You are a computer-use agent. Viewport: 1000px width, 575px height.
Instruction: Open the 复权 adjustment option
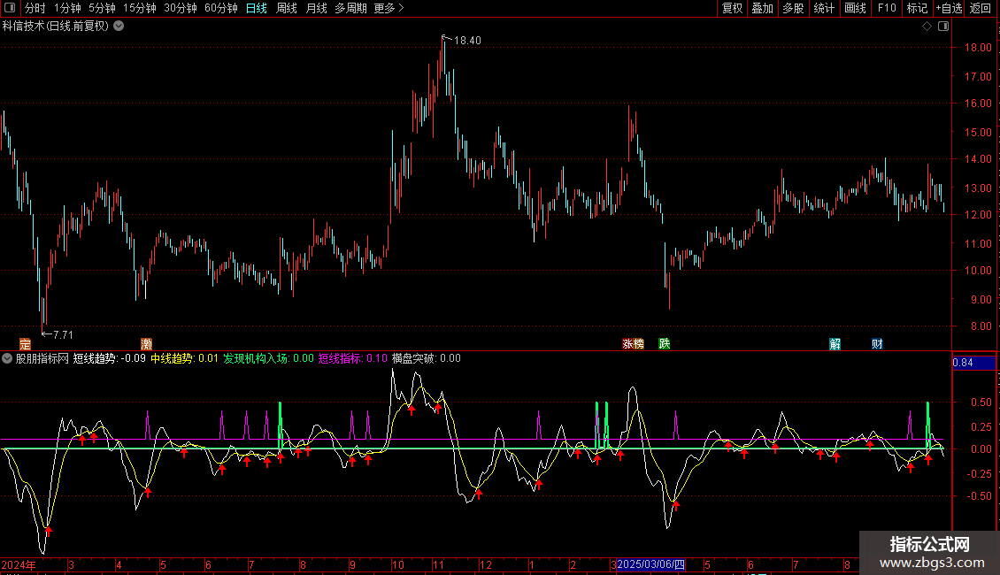[x=732, y=8]
